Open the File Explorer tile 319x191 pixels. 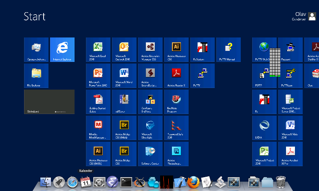[36, 75]
